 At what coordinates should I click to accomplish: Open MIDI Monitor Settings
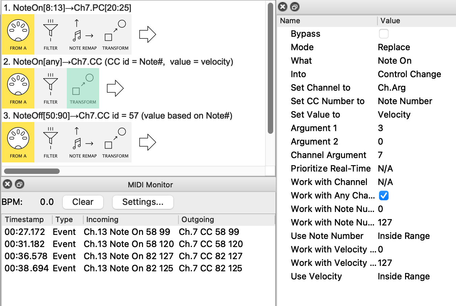(x=143, y=202)
